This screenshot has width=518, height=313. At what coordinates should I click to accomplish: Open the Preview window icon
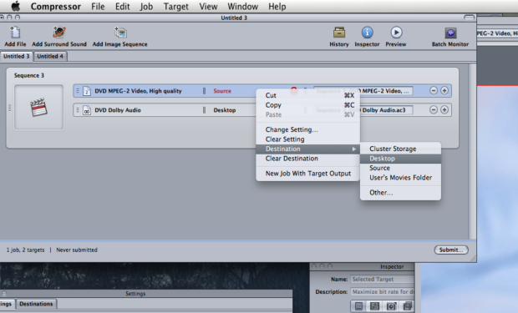pyautogui.click(x=396, y=33)
